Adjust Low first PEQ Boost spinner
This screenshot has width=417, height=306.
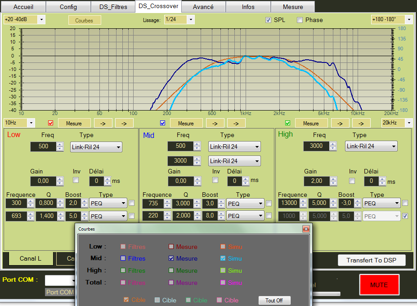tap(84, 203)
